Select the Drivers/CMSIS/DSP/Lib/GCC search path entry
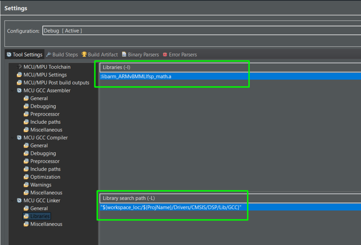Screen dimensions: 361x245 point(171,208)
